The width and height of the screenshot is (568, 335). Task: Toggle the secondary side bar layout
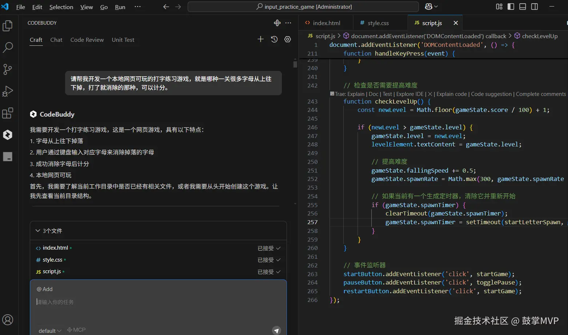coord(535,7)
